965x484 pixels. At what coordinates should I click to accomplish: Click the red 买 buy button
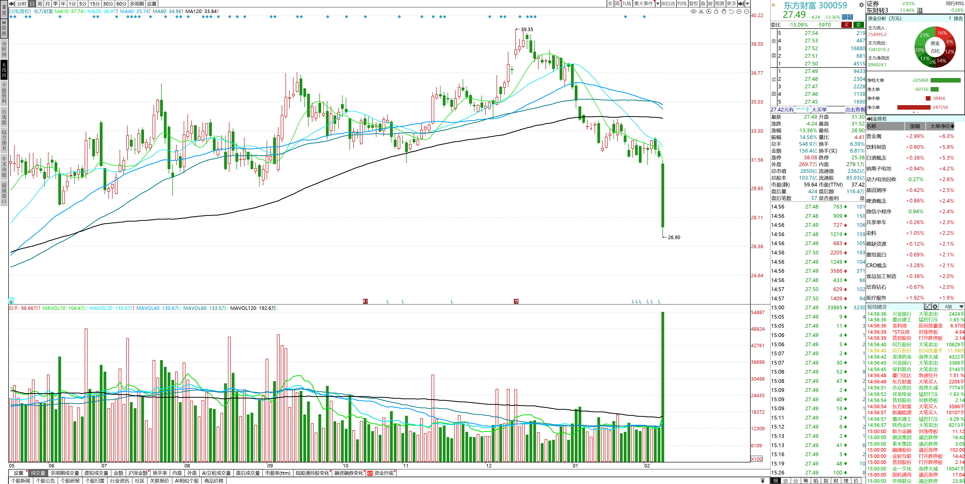click(846, 25)
